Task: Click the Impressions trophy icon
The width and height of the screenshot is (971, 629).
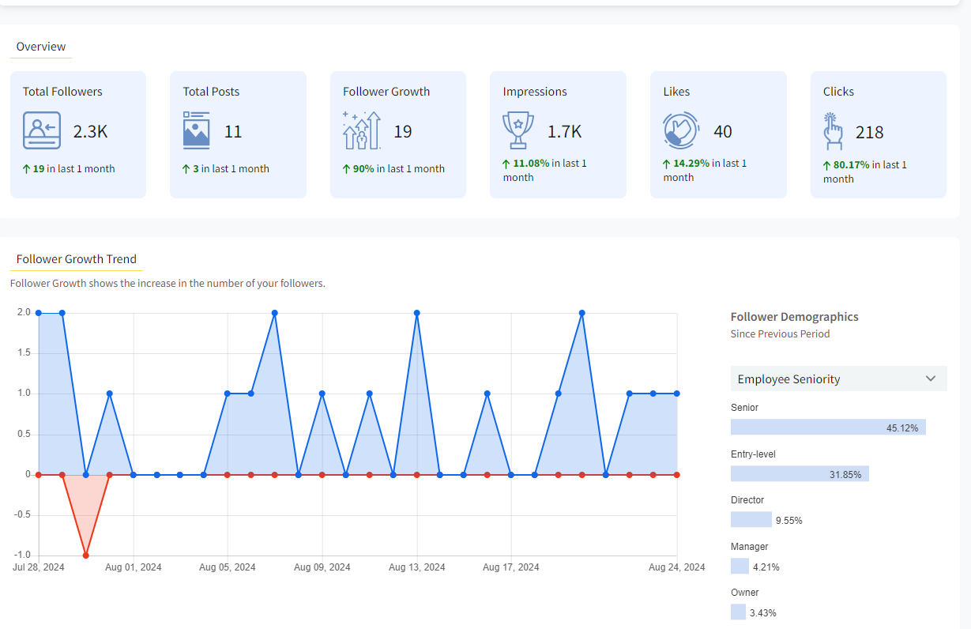Action: click(517, 131)
